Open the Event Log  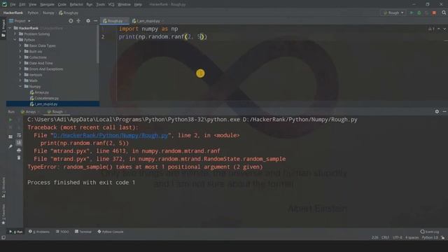[x=430, y=232]
